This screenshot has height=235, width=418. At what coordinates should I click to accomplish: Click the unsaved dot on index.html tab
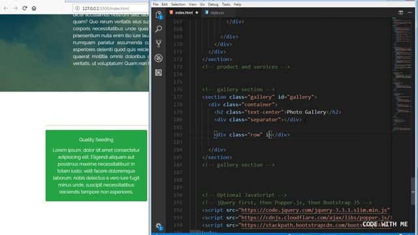coord(197,12)
